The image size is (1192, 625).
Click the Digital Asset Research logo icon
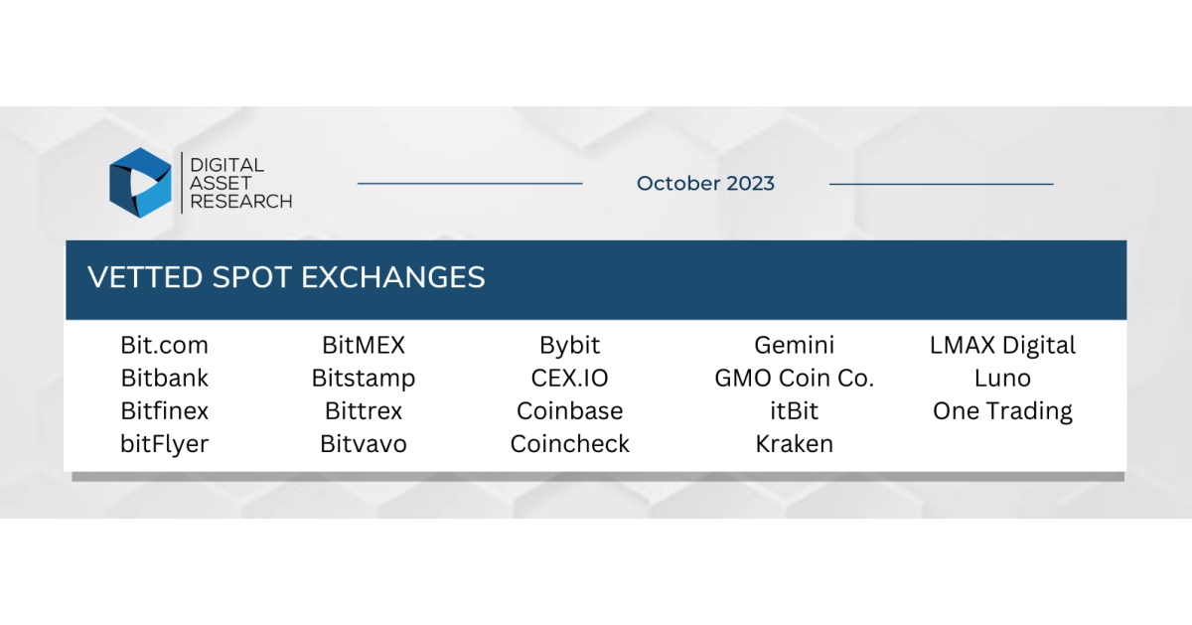[x=140, y=183]
